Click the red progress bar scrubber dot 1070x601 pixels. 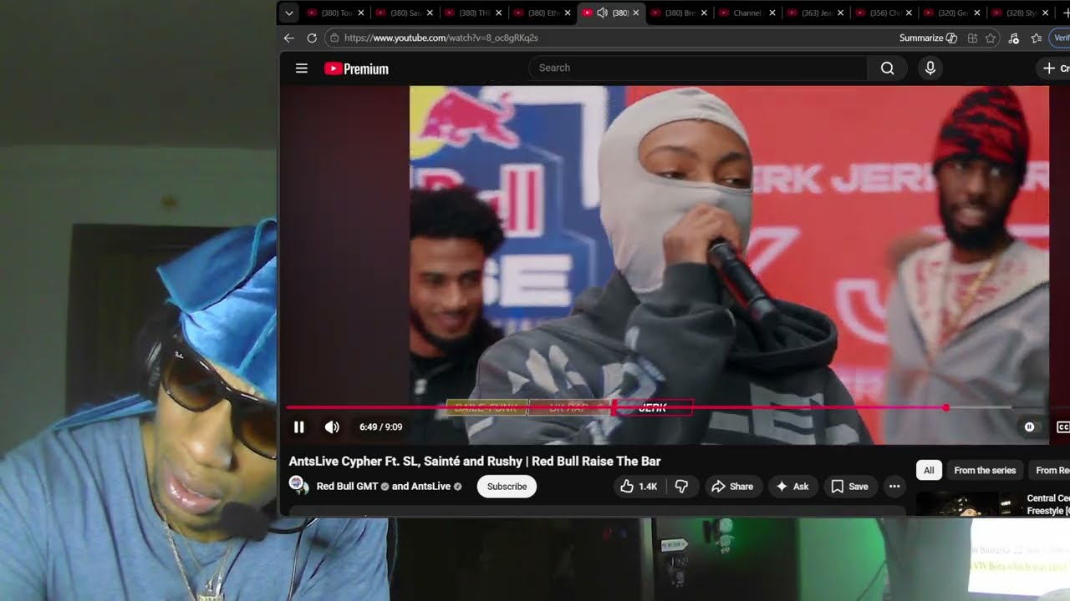point(945,407)
